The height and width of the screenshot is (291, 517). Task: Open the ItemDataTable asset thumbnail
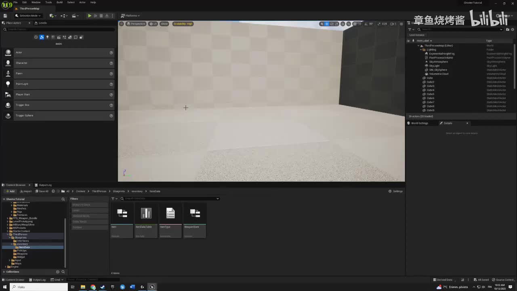[146, 221]
